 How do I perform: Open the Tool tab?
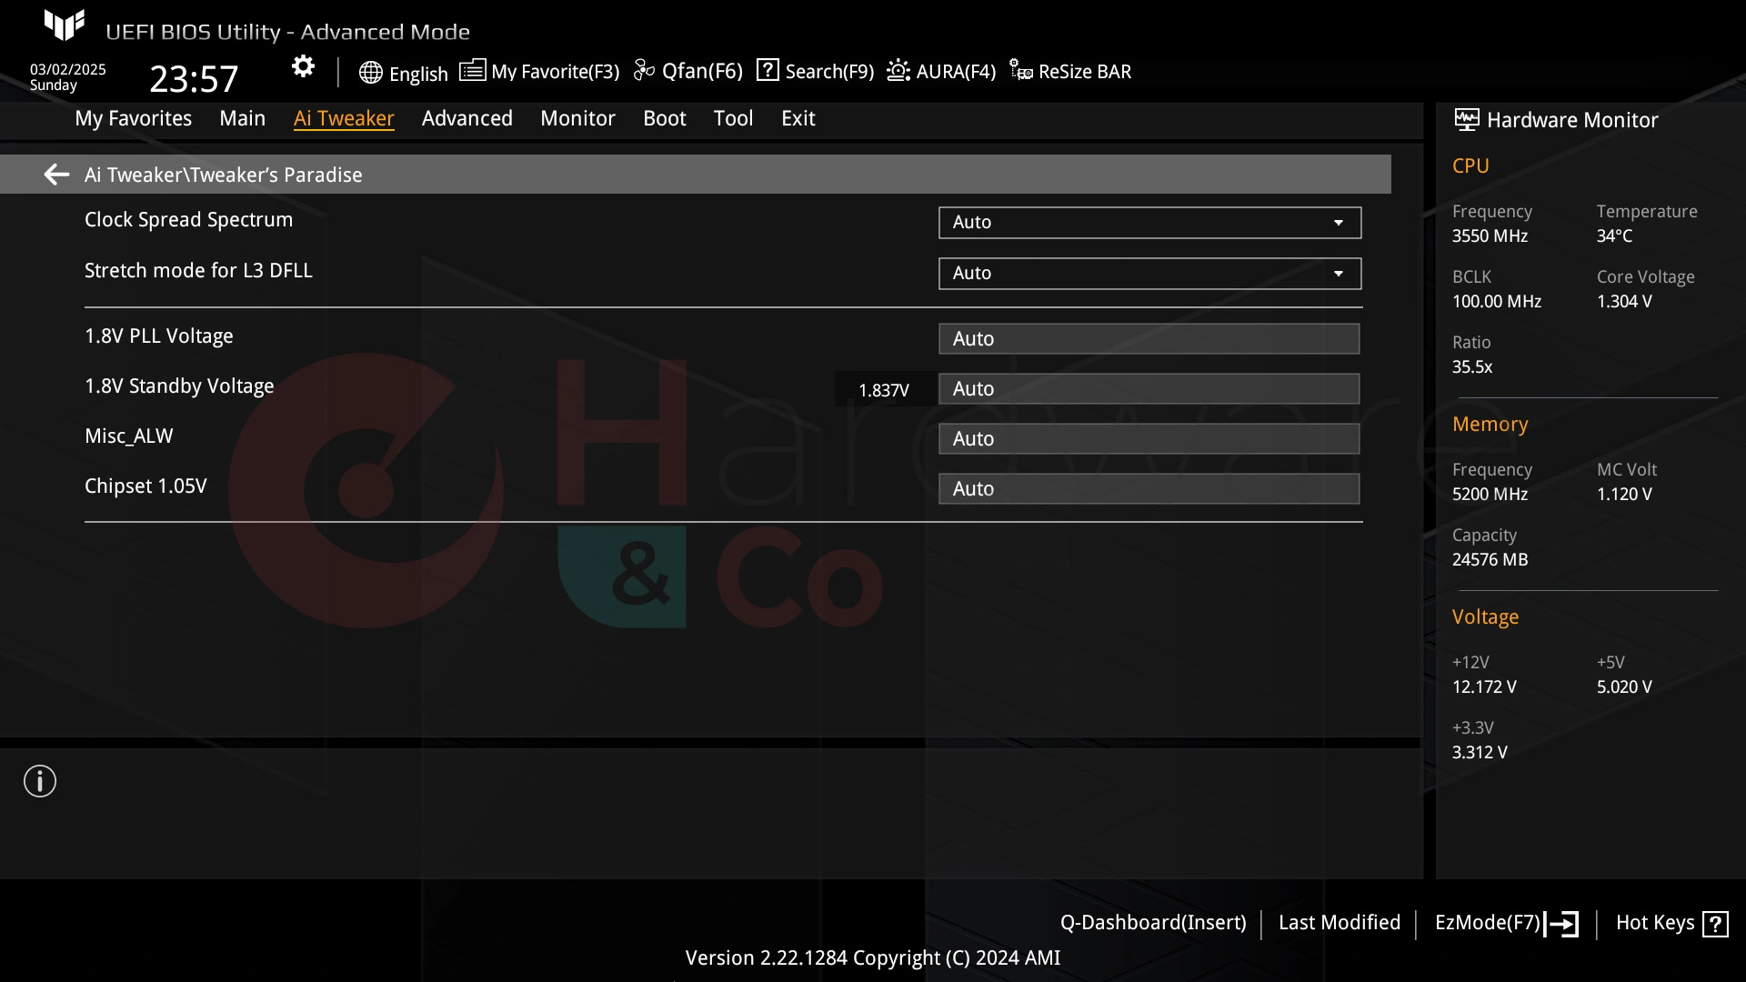click(733, 118)
